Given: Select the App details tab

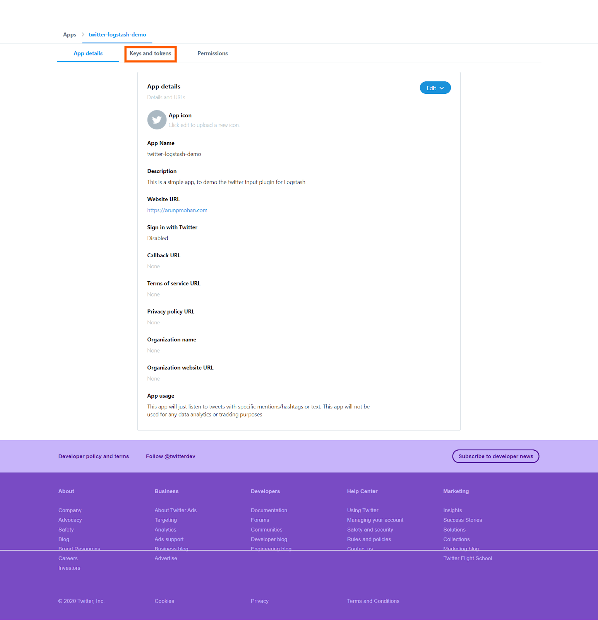Looking at the screenshot, I should click(x=88, y=53).
